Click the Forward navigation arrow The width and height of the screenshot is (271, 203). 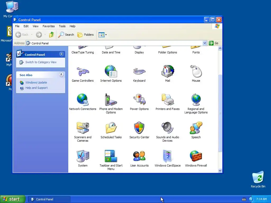39,35
